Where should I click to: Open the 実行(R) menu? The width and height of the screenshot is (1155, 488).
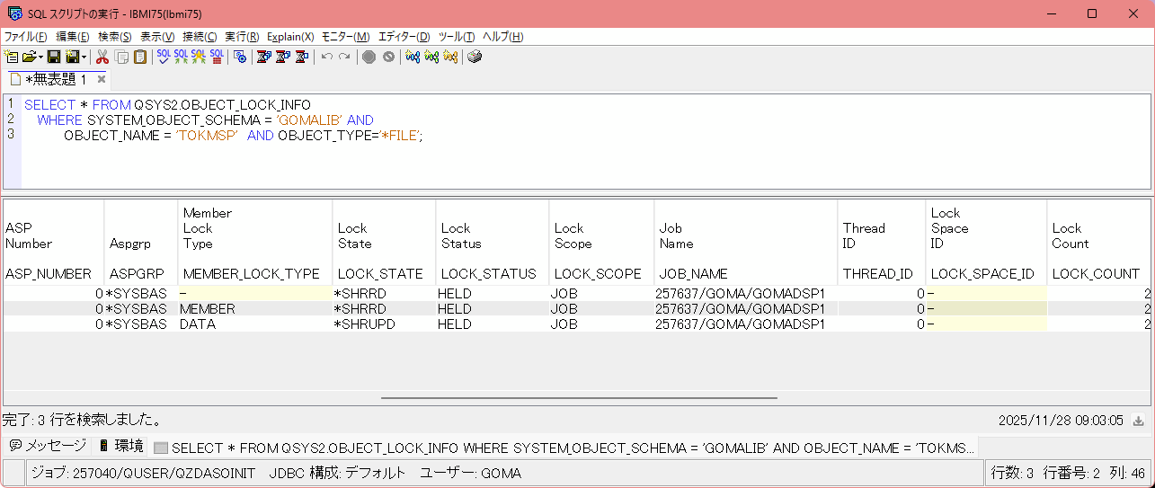pyautogui.click(x=242, y=37)
